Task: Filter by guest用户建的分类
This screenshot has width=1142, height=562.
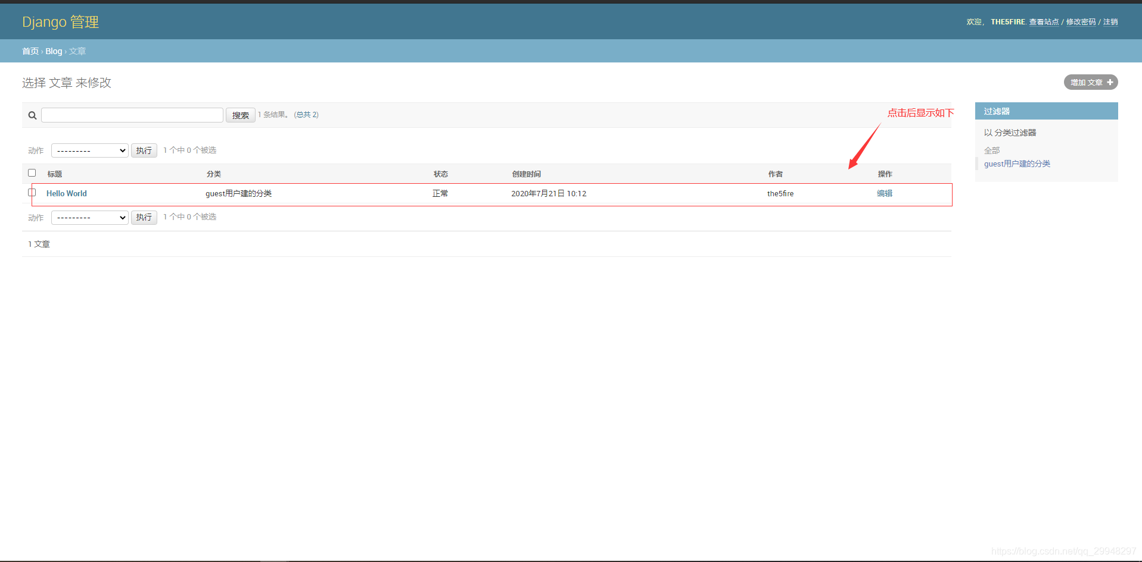Action: click(x=1017, y=164)
